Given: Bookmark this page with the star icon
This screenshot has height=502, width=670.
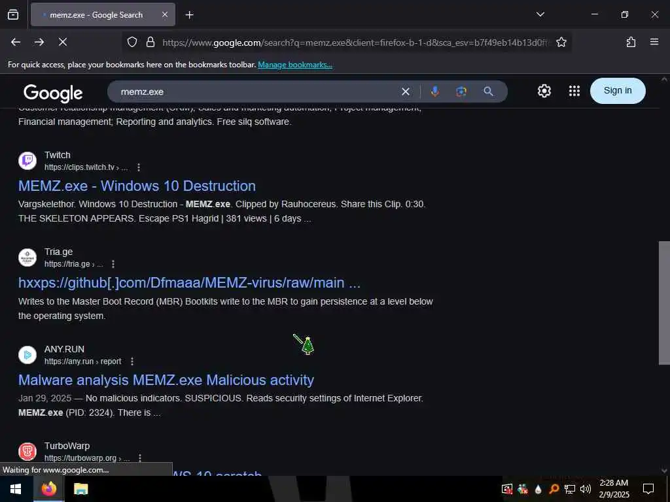Looking at the screenshot, I should 561,42.
